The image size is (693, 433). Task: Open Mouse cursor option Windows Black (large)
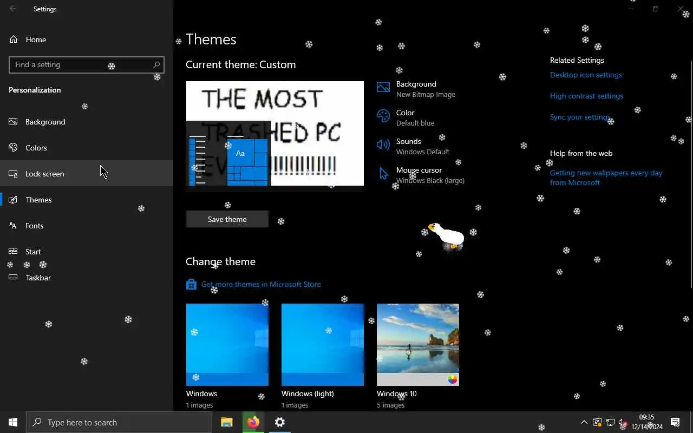421,175
